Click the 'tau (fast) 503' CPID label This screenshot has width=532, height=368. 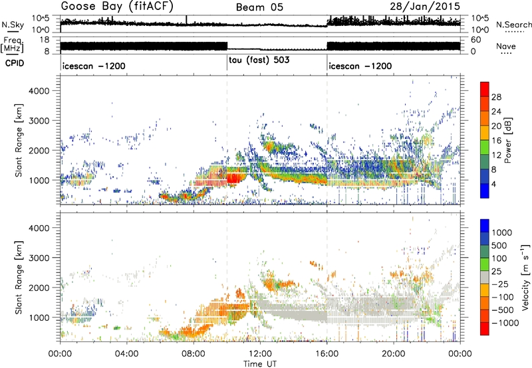point(259,60)
